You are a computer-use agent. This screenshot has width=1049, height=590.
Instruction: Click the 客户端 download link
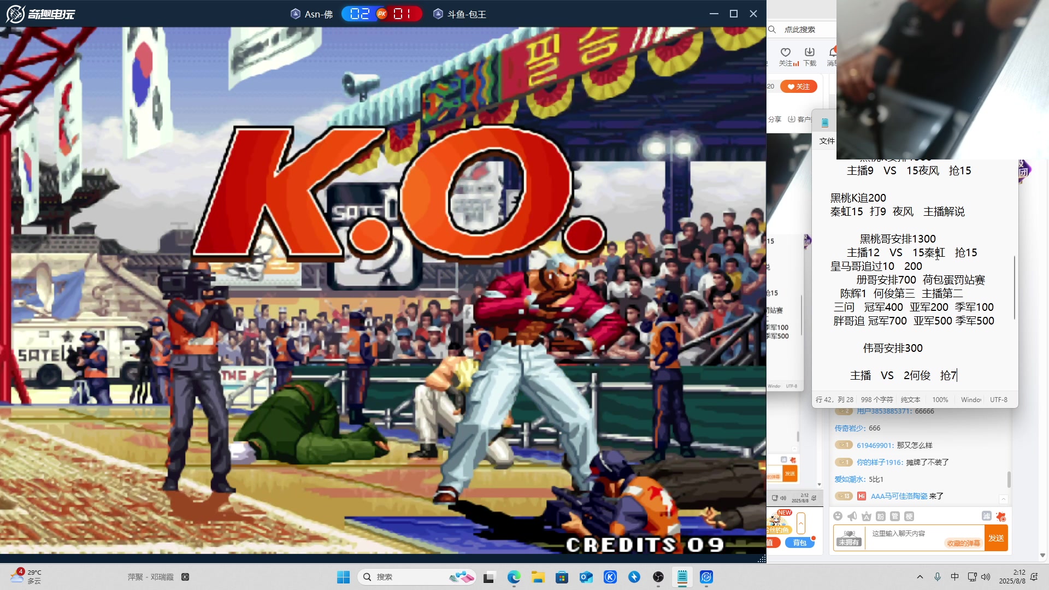click(x=800, y=119)
